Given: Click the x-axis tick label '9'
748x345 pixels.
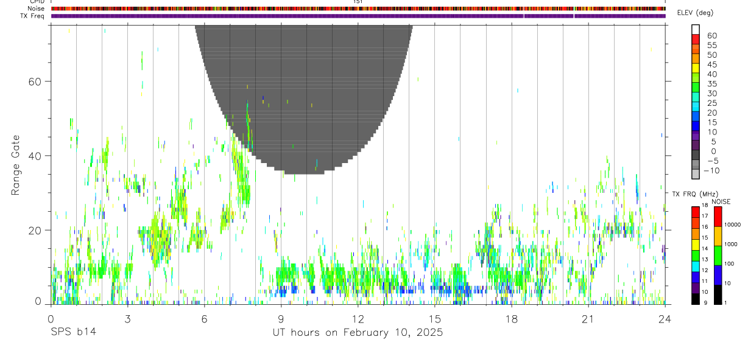Looking at the screenshot, I should (x=281, y=319).
